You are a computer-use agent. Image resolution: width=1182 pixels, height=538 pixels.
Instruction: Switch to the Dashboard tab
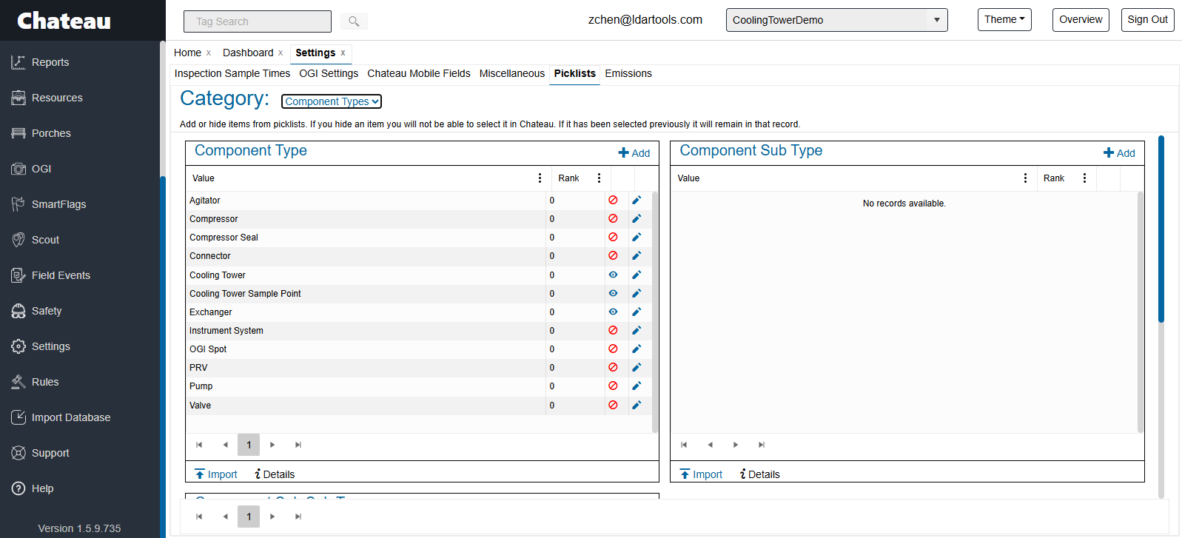coord(248,53)
